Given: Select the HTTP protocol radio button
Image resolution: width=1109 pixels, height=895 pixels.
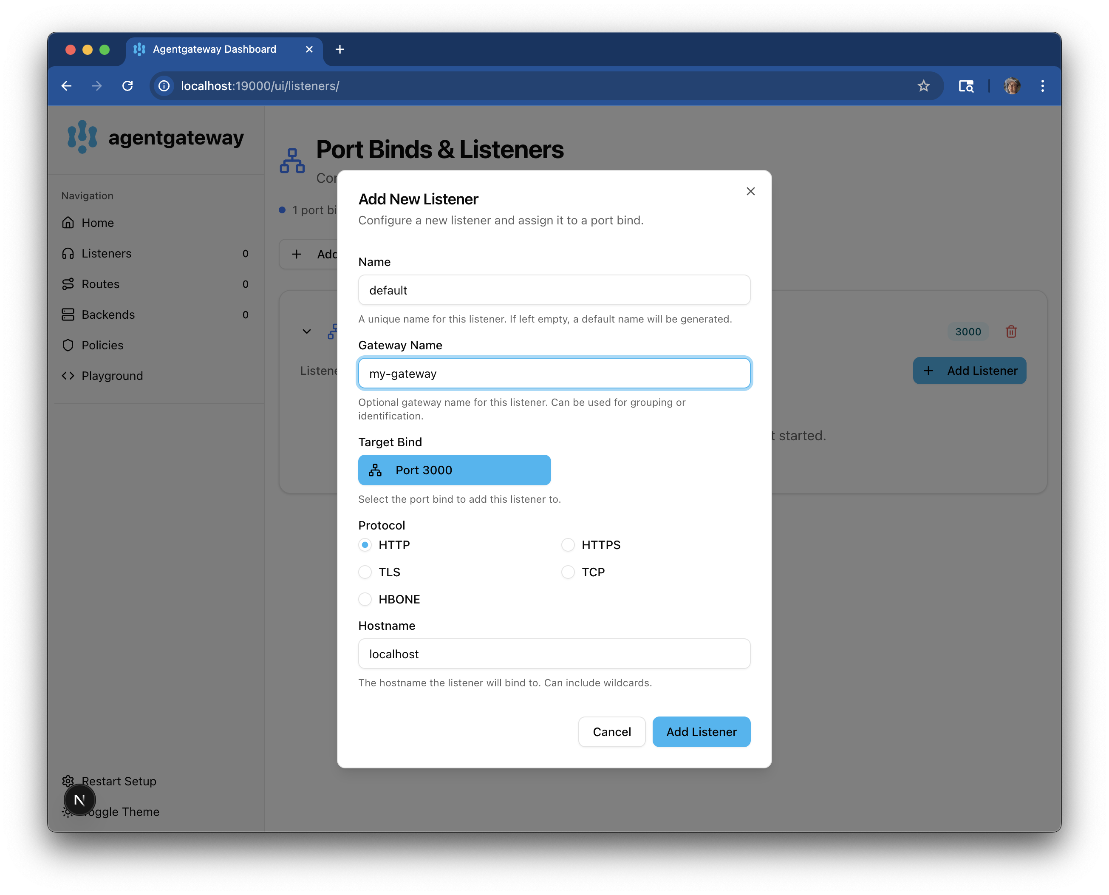Looking at the screenshot, I should point(365,545).
